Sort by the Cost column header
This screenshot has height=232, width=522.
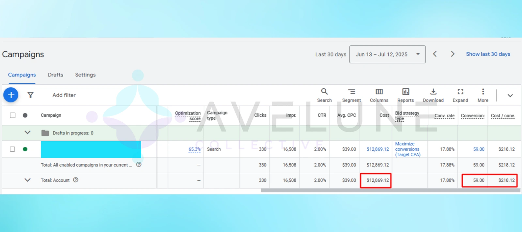click(384, 115)
